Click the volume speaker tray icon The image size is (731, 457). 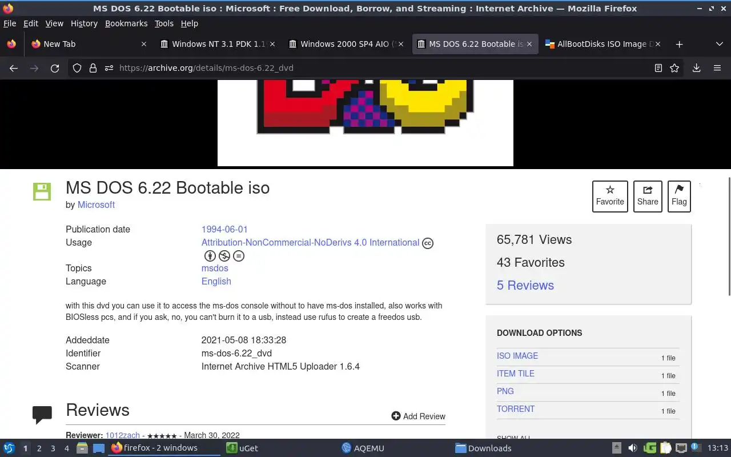(633, 448)
